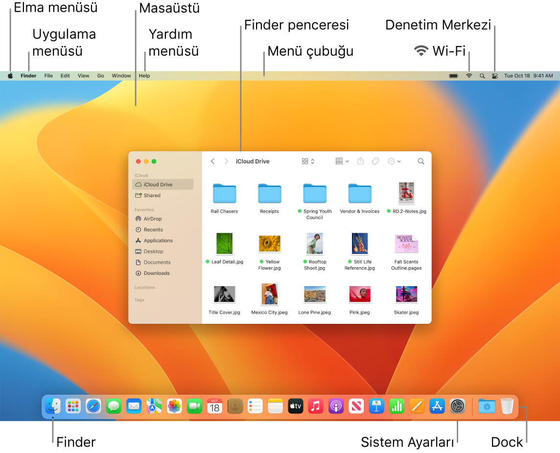Image resolution: width=560 pixels, height=453 pixels.
Task: Open the Go menu in the menu bar
Action: 100,76
